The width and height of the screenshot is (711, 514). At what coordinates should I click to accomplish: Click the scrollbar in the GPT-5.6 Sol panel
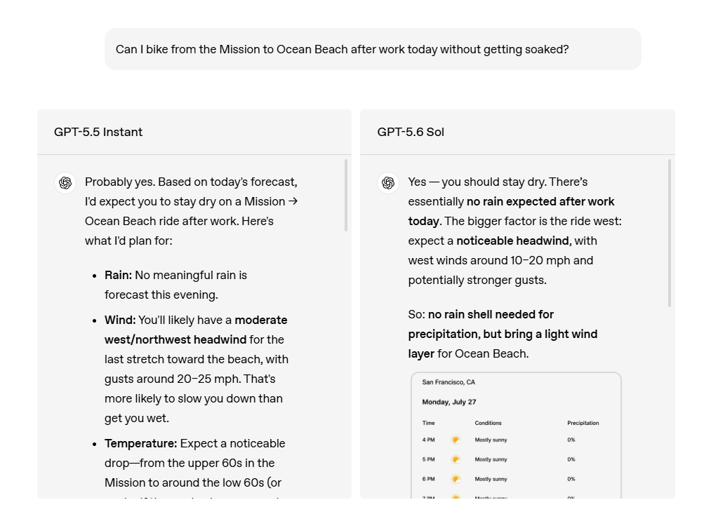[x=670, y=234]
